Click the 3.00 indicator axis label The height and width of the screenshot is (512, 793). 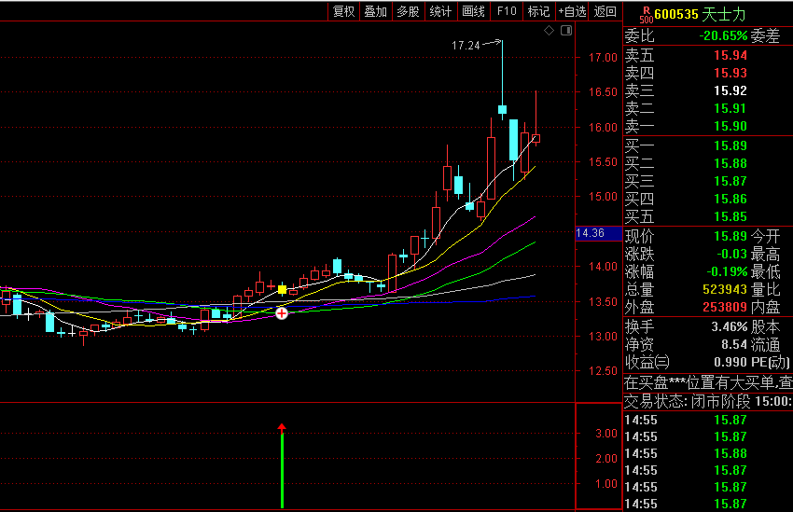(606, 434)
